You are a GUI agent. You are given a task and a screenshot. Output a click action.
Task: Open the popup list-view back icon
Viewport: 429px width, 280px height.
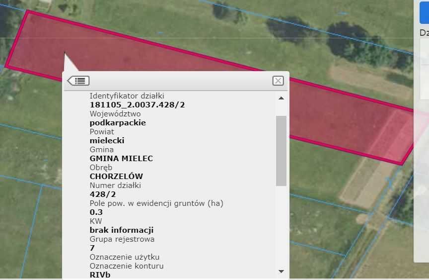pyautogui.click(x=78, y=81)
